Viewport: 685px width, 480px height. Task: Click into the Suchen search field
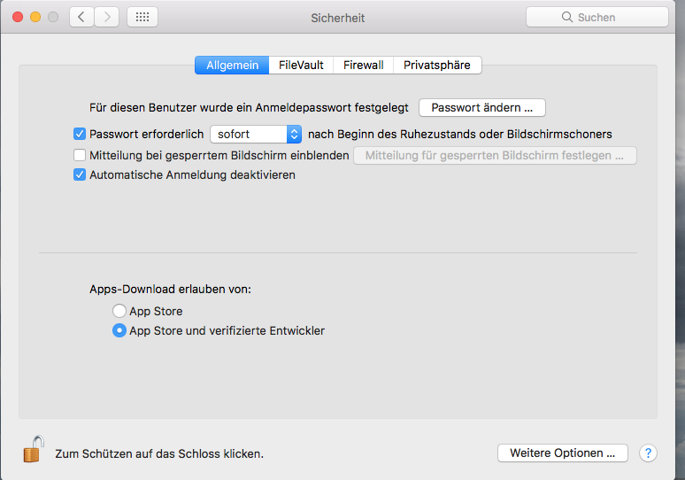(x=597, y=17)
